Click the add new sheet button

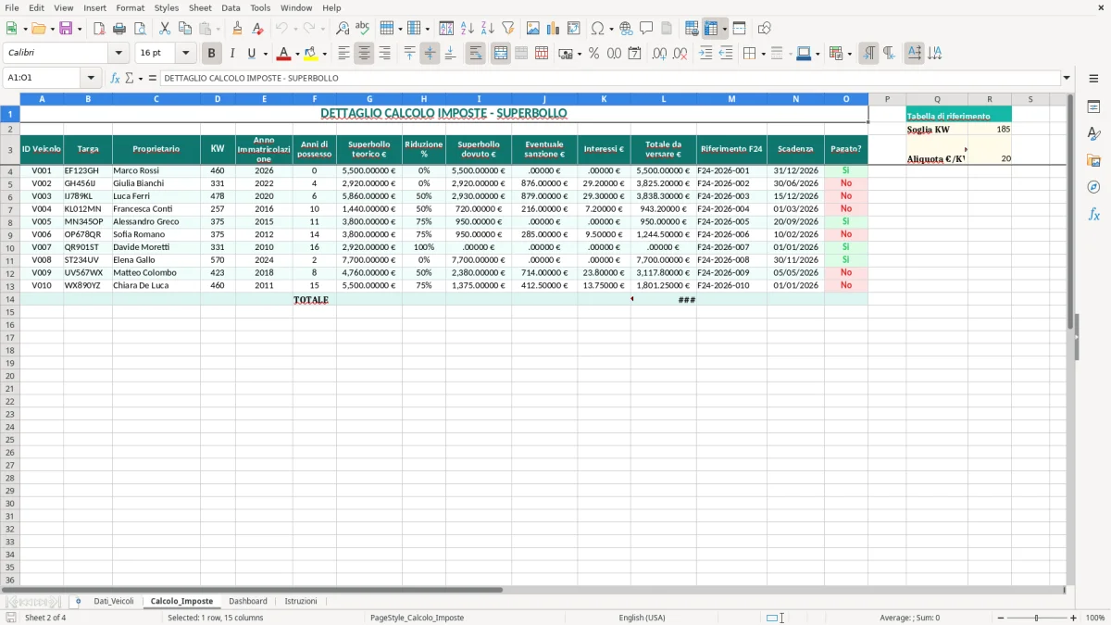coord(78,601)
